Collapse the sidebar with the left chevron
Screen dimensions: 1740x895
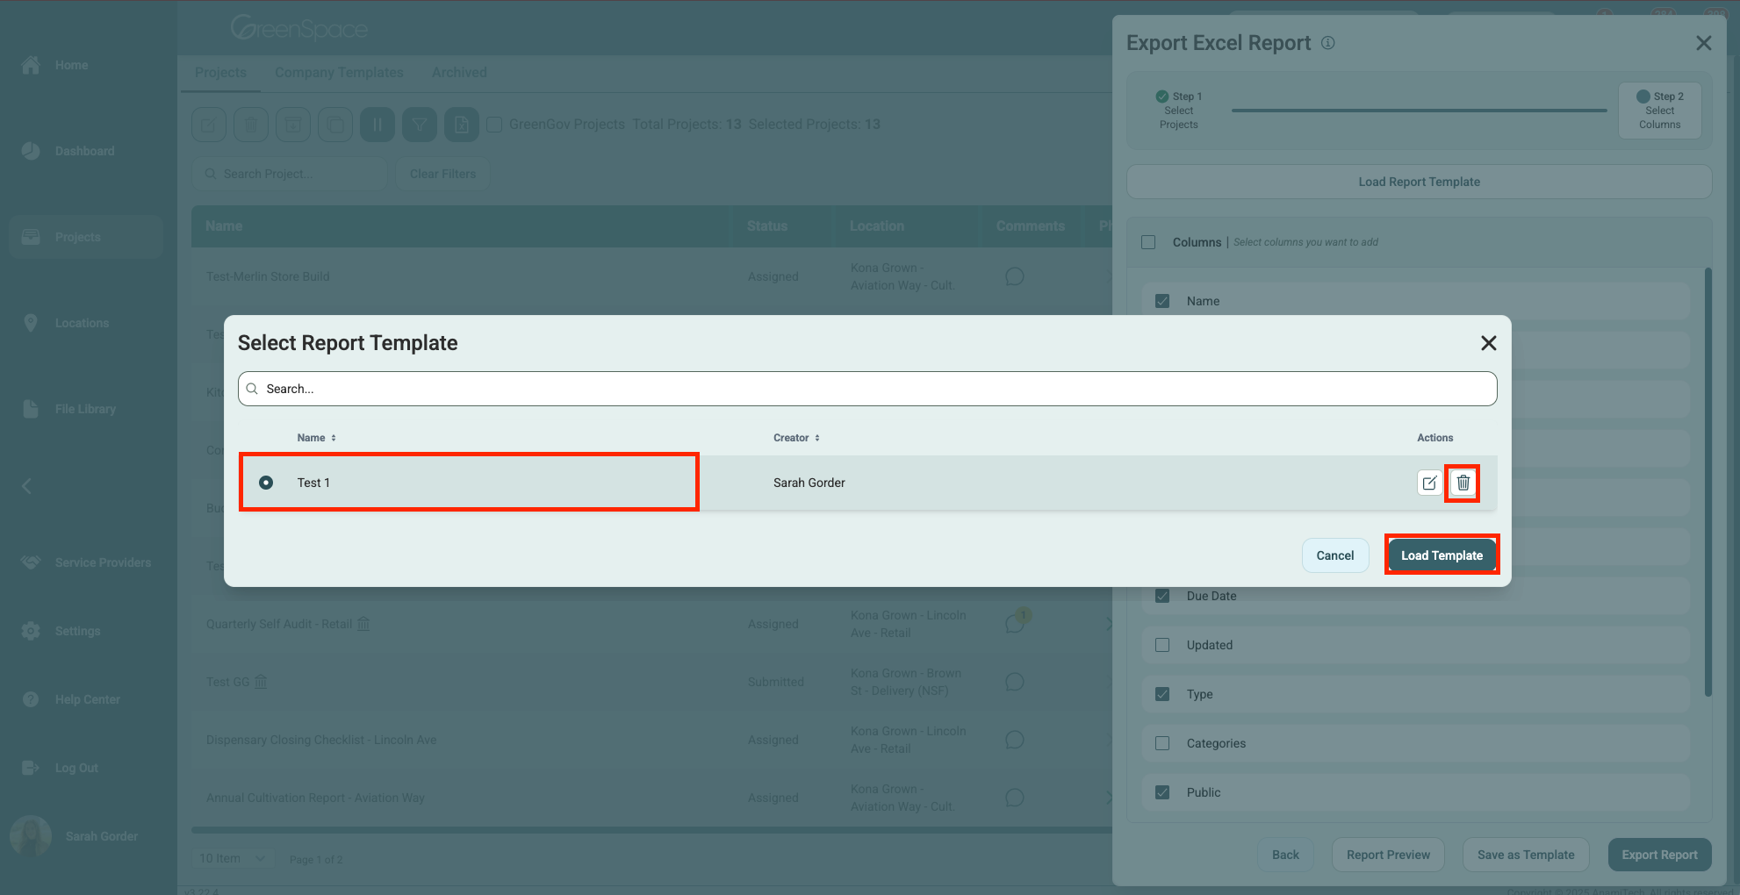[x=26, y=486]
